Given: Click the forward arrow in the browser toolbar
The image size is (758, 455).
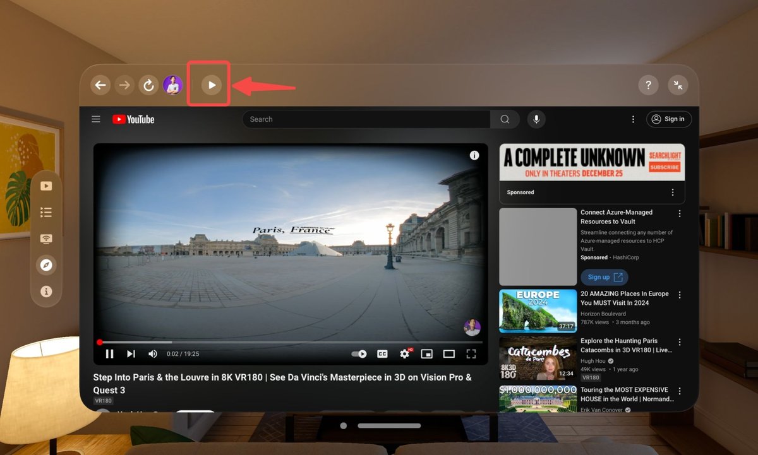Looking at the screenshot, I should tap(124, 85).
